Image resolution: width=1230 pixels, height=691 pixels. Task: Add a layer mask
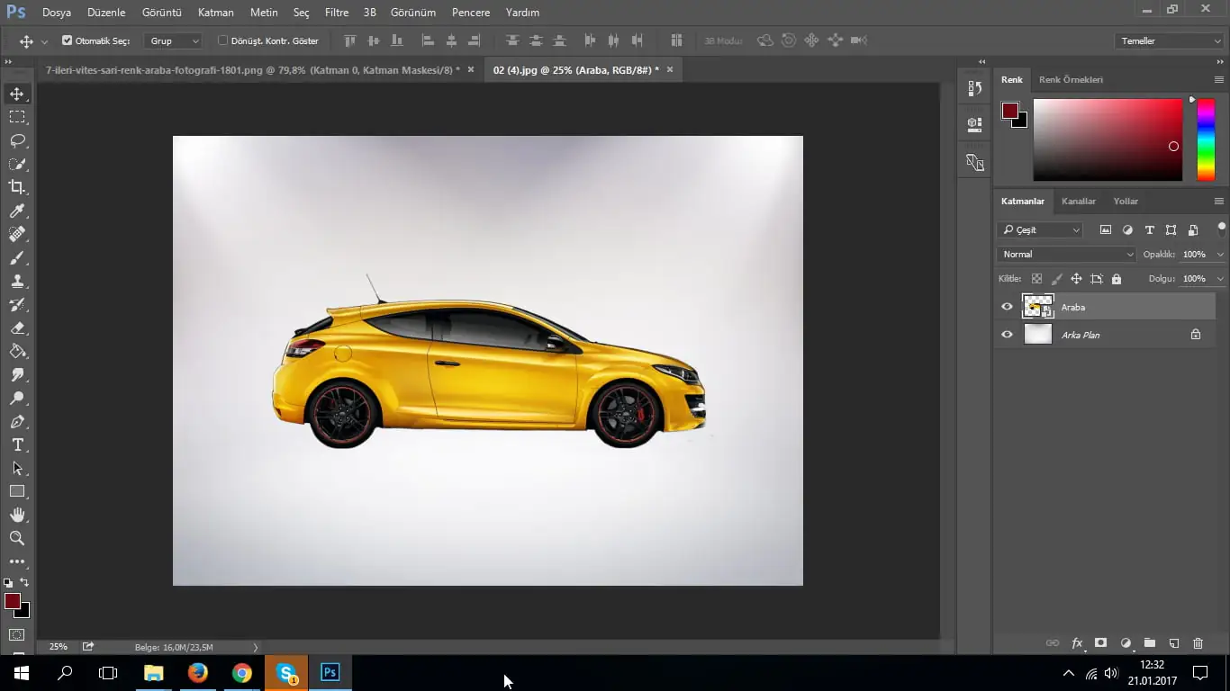click(1100, 643)
